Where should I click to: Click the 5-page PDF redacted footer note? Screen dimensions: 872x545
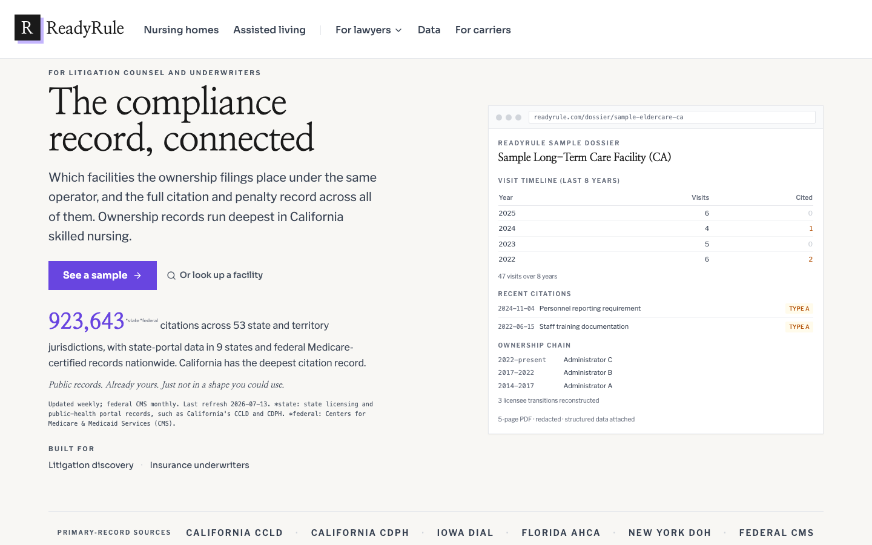pyautogui.click(x=566, y=419)
